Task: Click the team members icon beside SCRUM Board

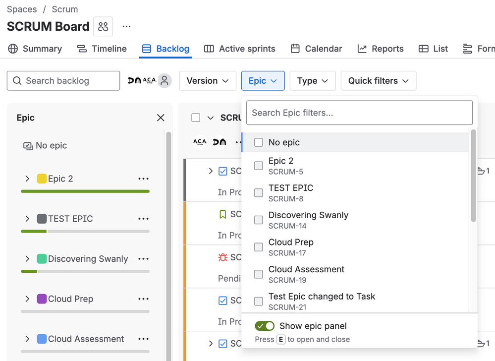Action: [x=103, y=26]
